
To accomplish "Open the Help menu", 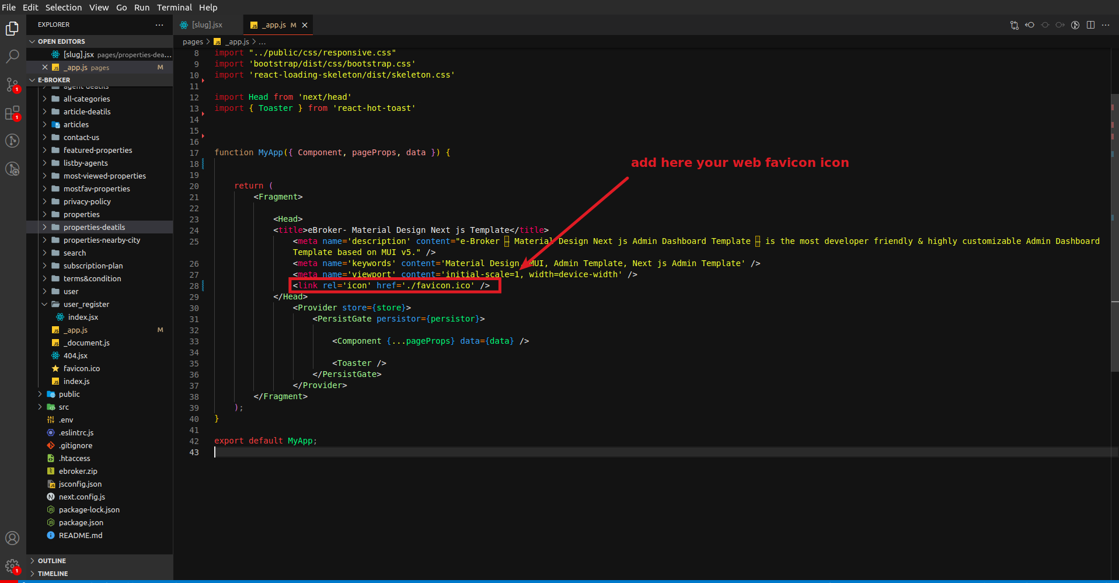I will (208, 8).
